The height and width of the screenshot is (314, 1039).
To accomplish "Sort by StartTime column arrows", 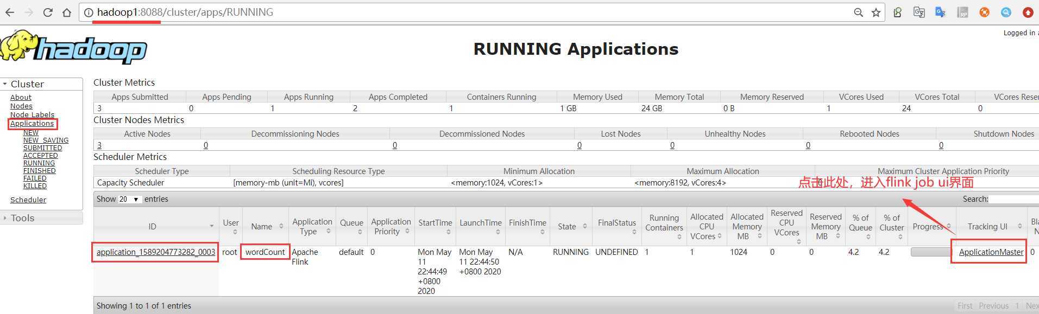I will pos(448,232).
